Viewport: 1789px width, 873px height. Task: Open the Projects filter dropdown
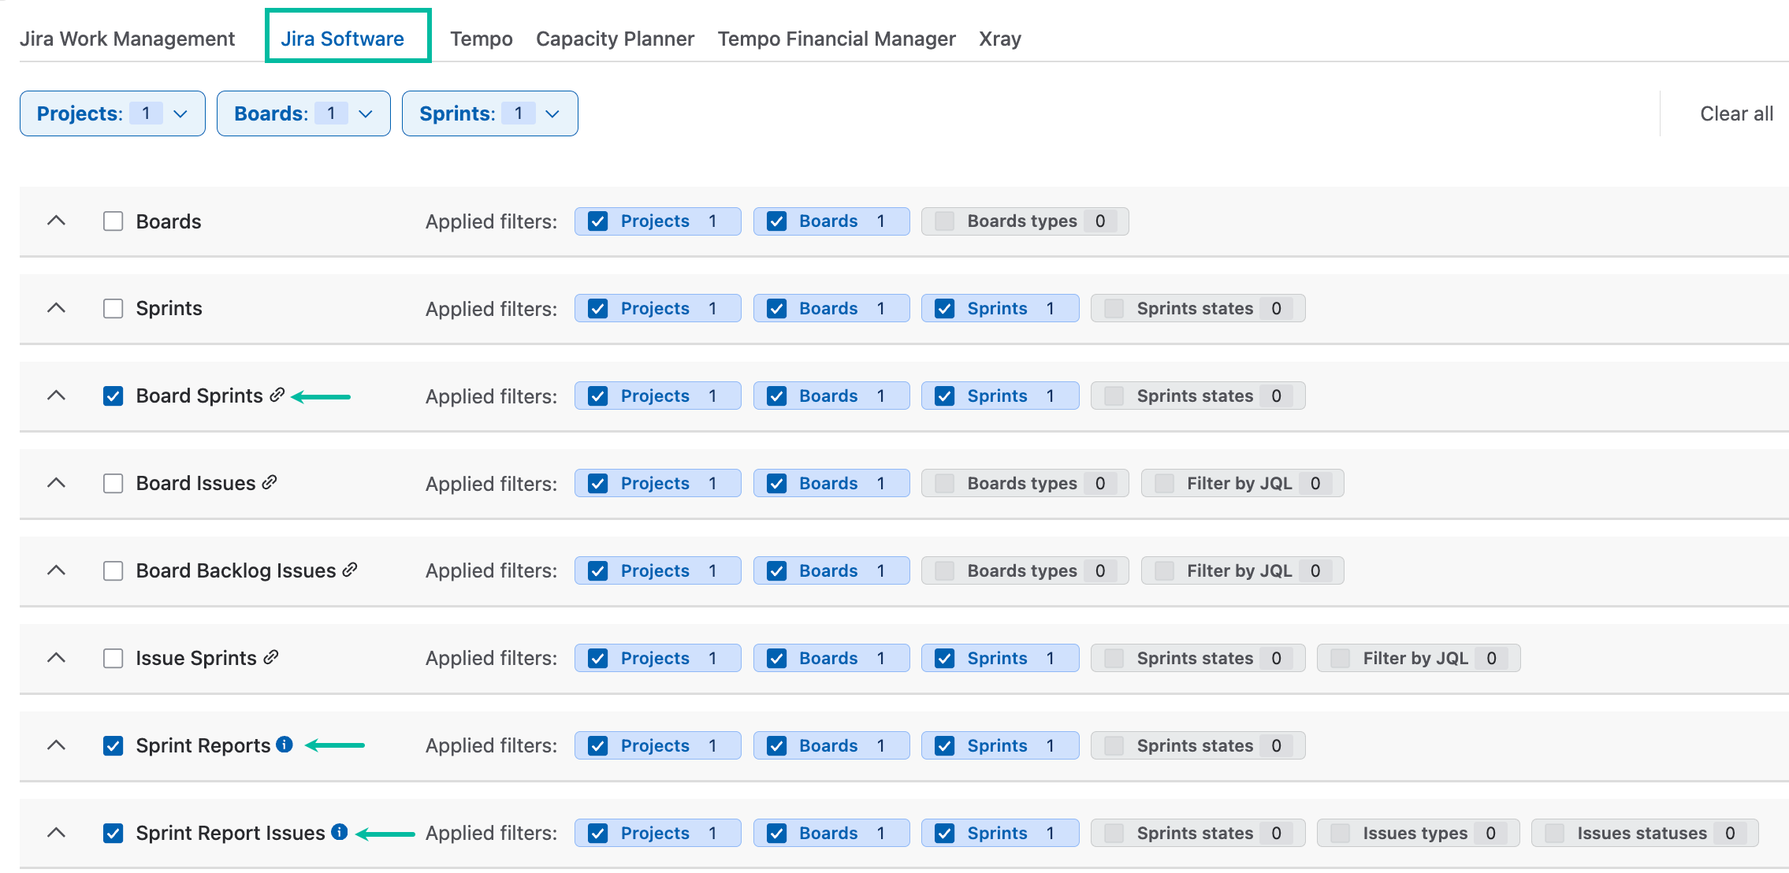point(113,113)
